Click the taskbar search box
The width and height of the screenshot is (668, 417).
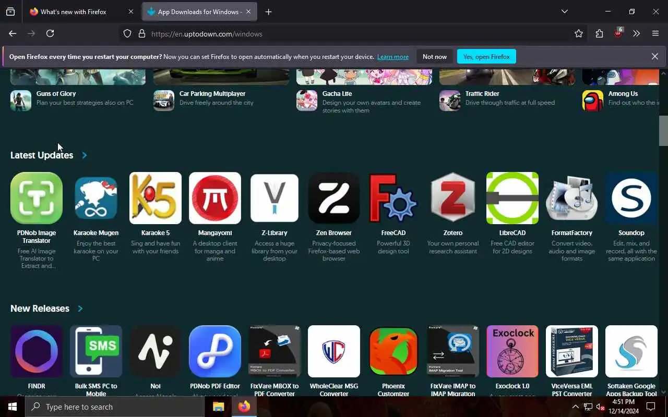(x=115, y=407)
